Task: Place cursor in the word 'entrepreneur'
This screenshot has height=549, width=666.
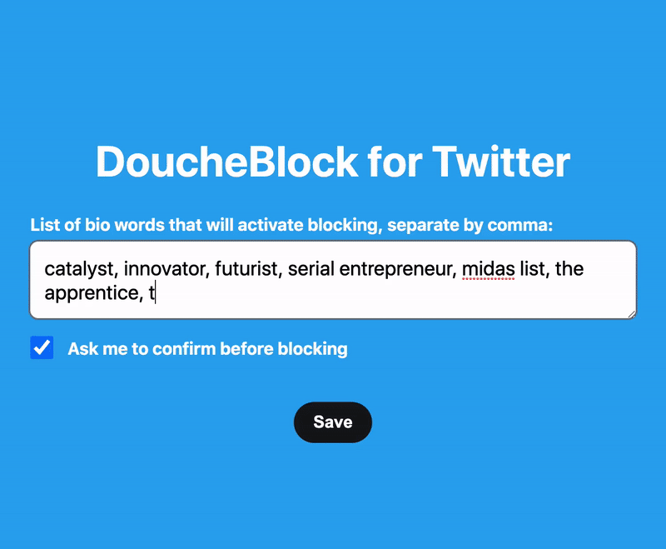Action: click(396, 269)
